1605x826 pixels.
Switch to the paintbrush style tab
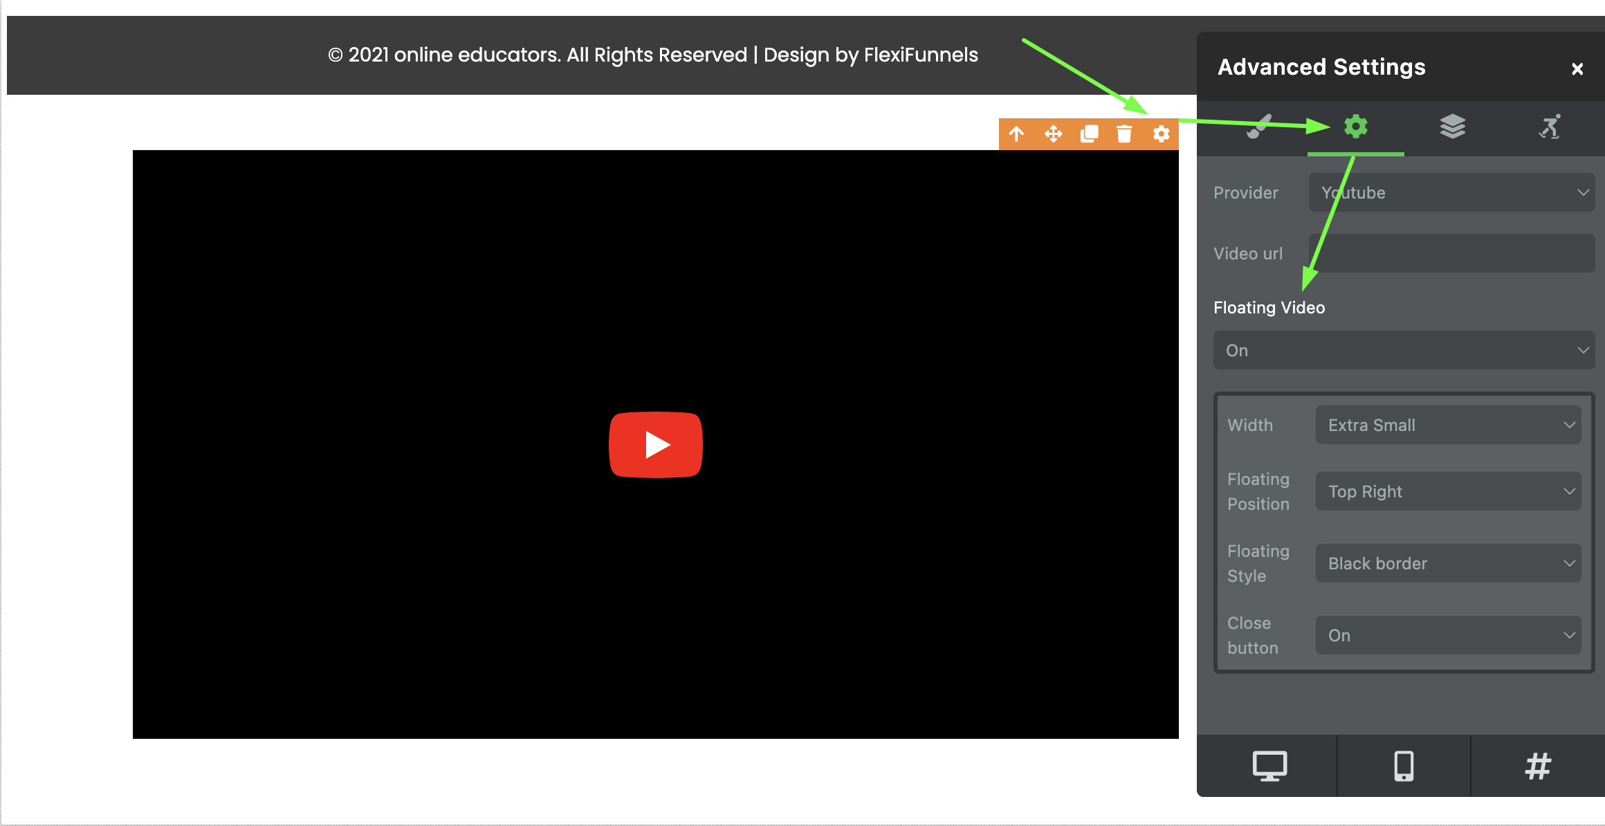point(1259,127)
